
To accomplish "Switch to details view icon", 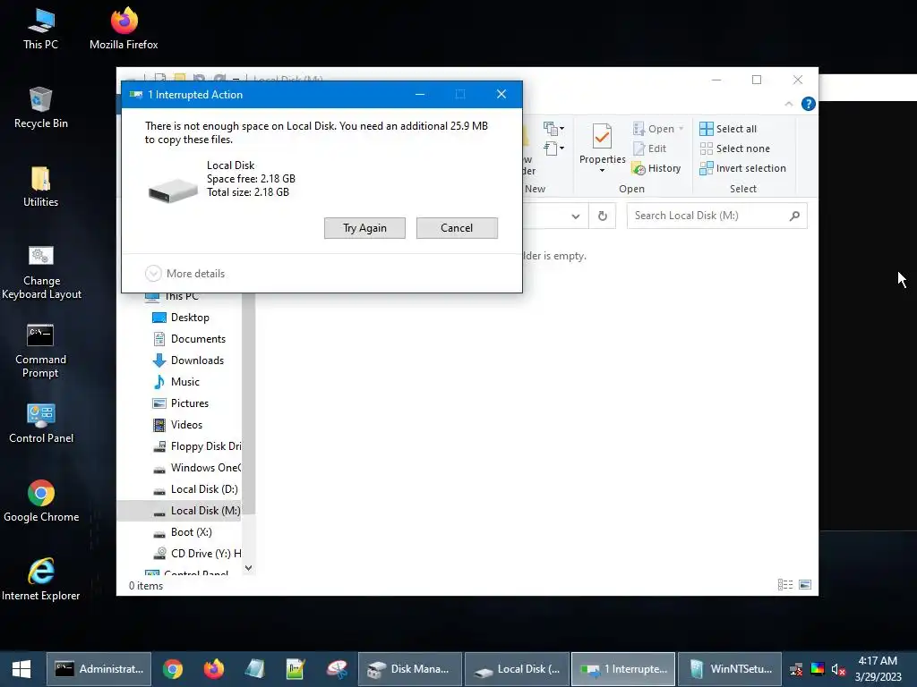I will 785,585.
